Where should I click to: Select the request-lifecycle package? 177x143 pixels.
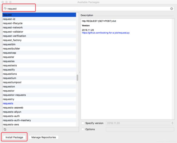39,23
